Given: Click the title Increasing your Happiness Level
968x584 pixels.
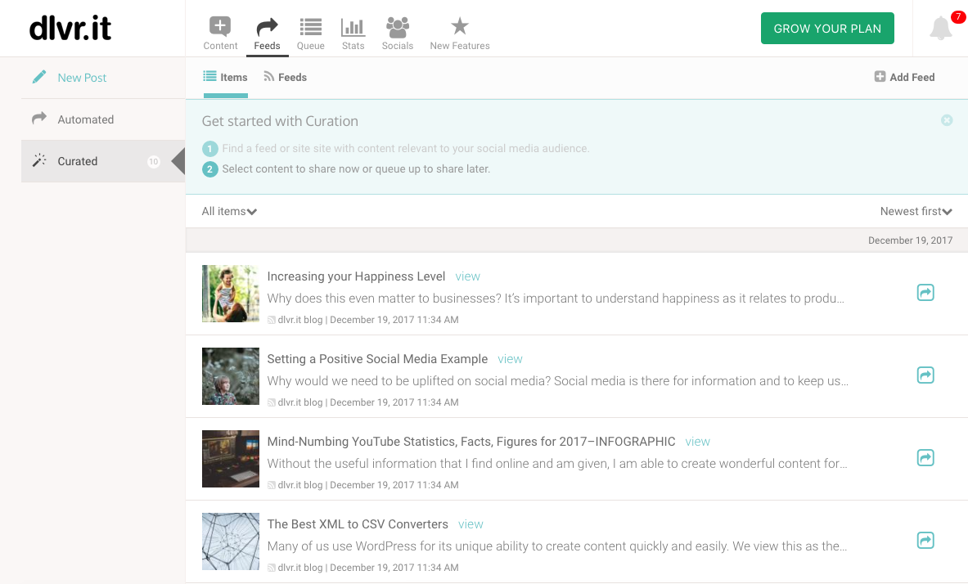Looking at the screenshot, I should coord(356,276).
